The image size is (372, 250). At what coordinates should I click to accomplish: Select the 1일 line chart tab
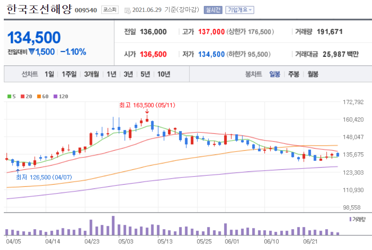[49, 74]
